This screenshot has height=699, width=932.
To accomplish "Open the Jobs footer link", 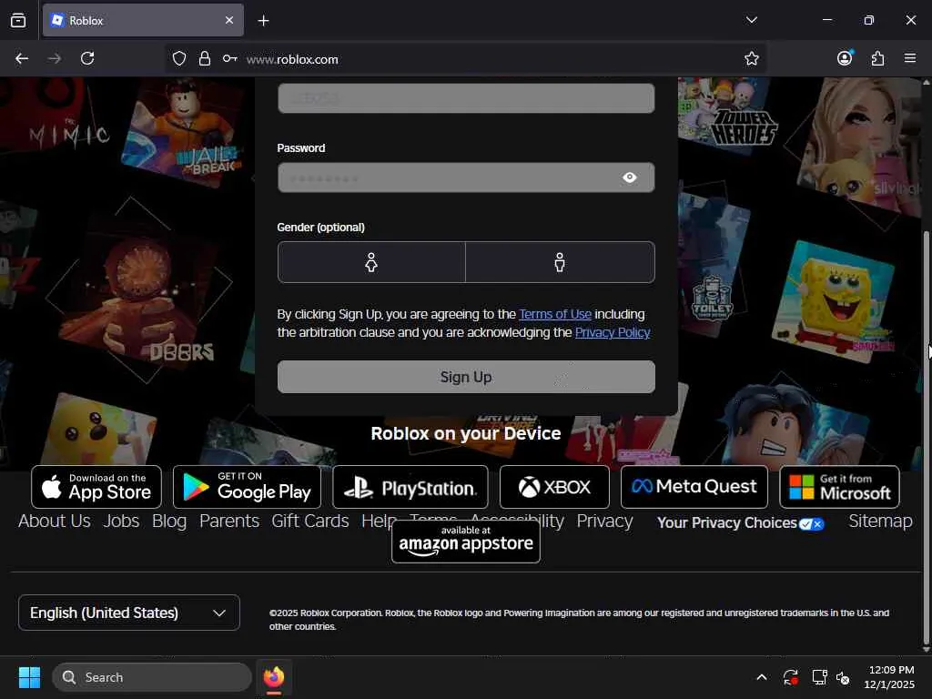I will (121, 522).
